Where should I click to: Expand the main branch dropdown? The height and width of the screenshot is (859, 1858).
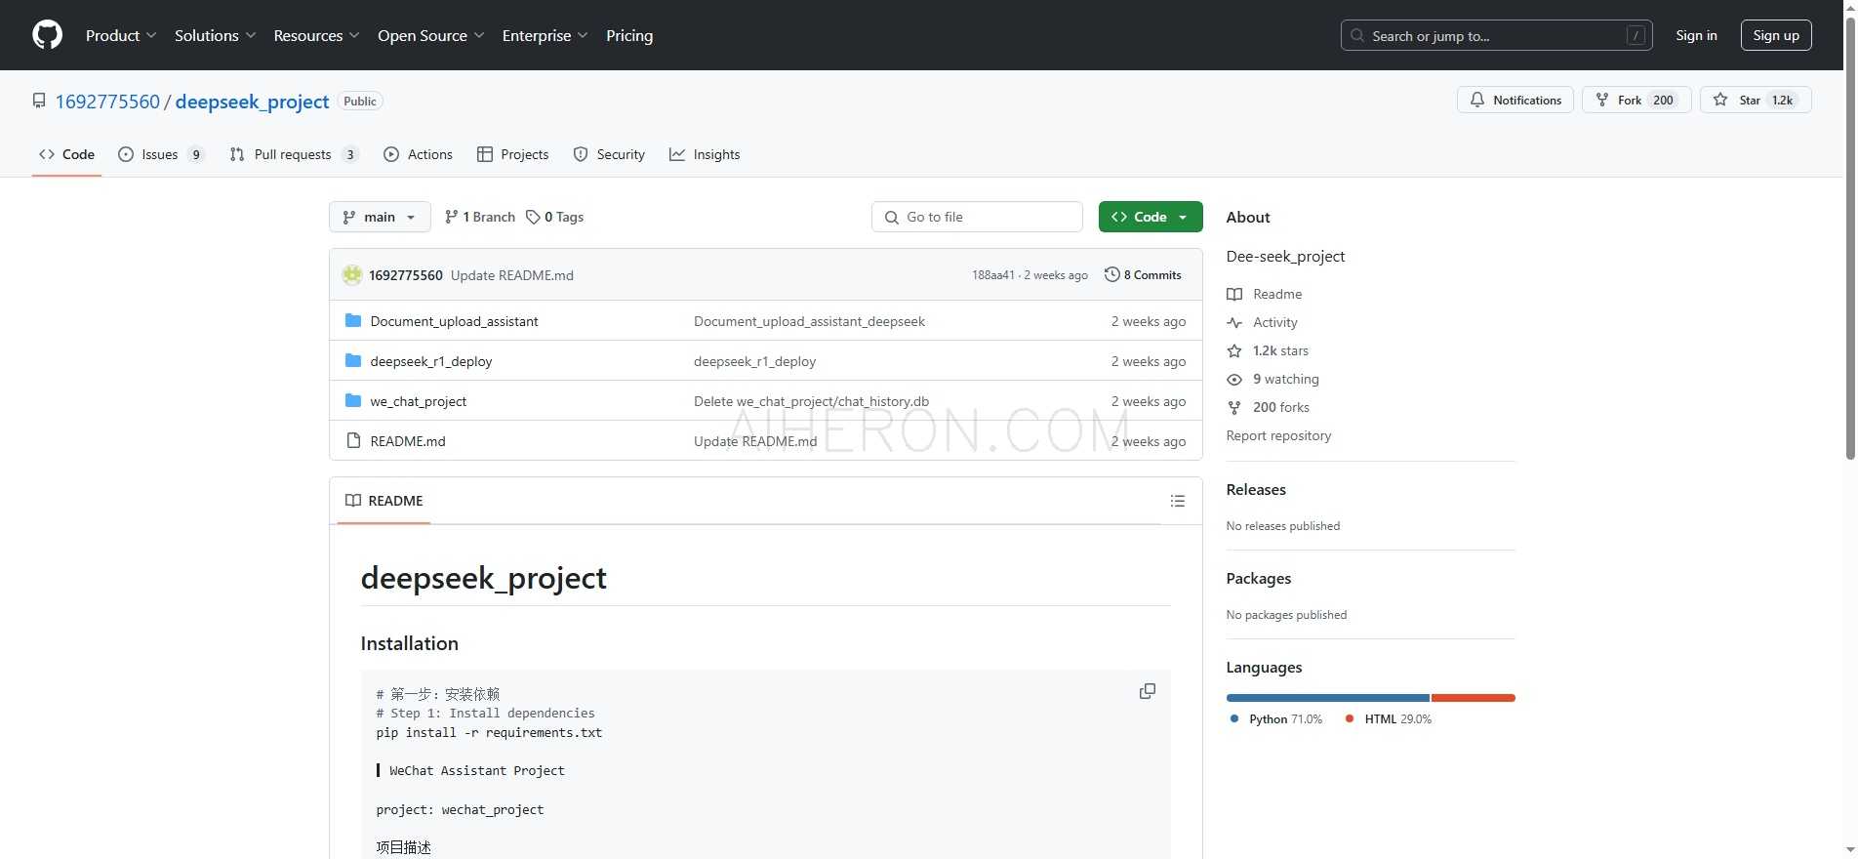[x=380, y=217]
